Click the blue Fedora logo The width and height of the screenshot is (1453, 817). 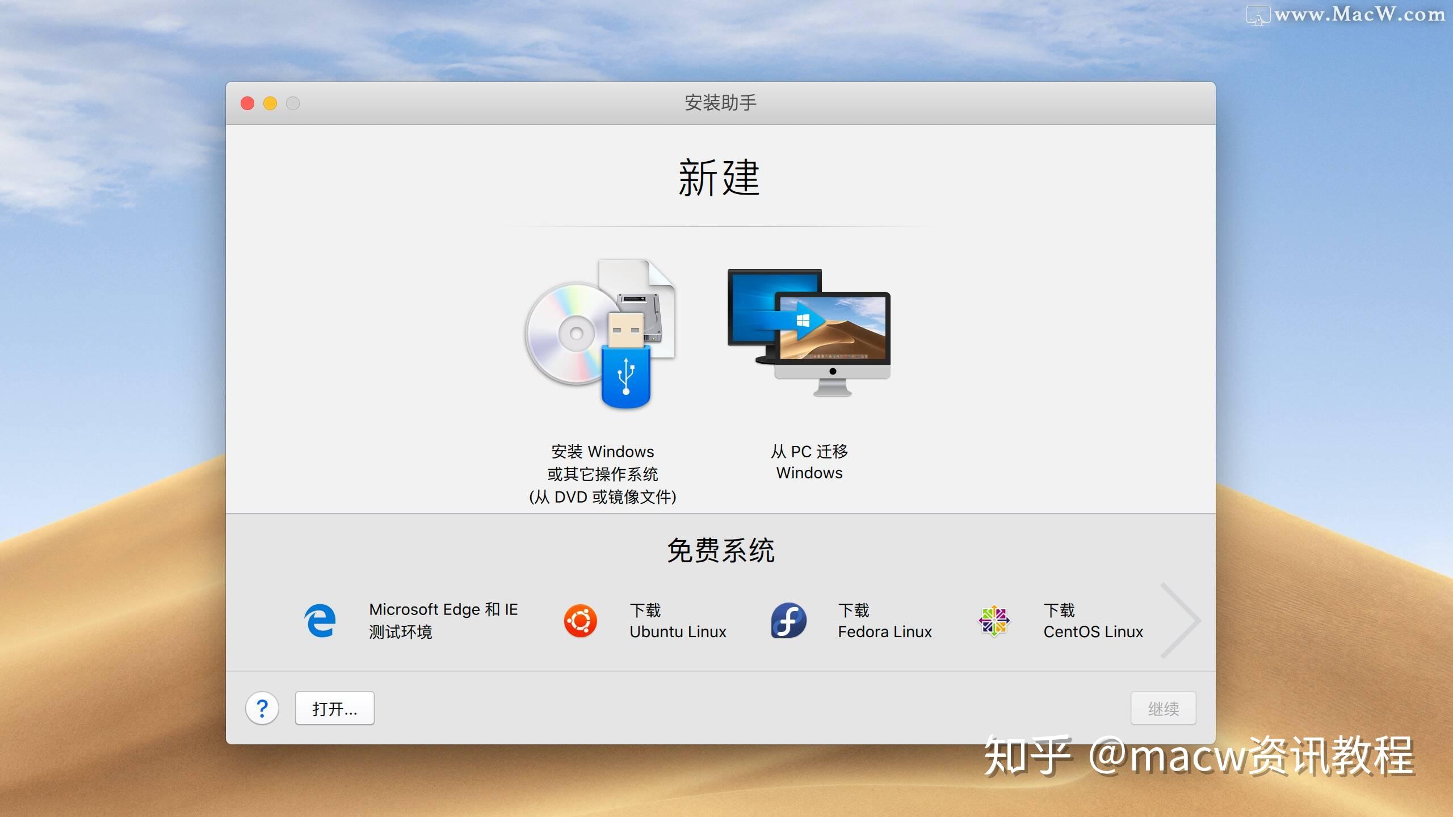789,620
